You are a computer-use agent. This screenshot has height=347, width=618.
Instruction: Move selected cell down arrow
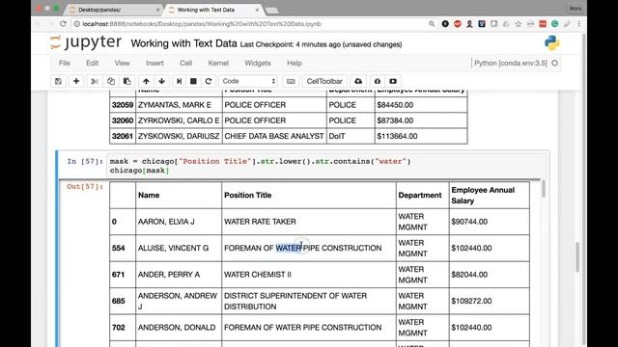(161, 81)
